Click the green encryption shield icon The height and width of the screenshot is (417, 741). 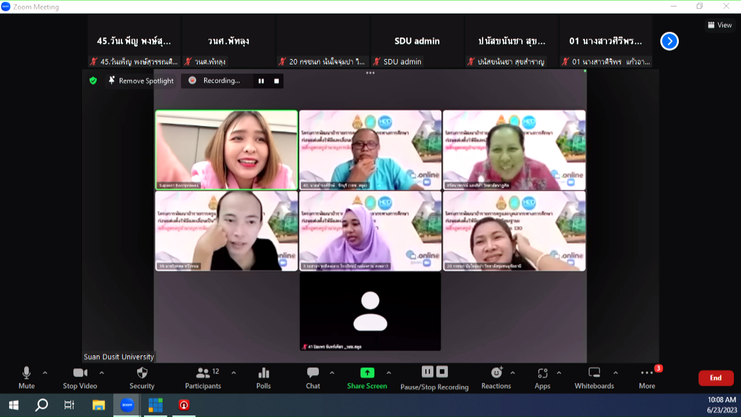[93, 81]
